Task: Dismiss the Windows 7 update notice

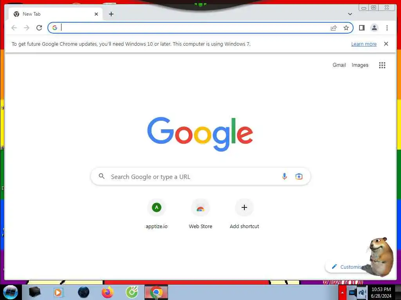Action: click(386, 44)
